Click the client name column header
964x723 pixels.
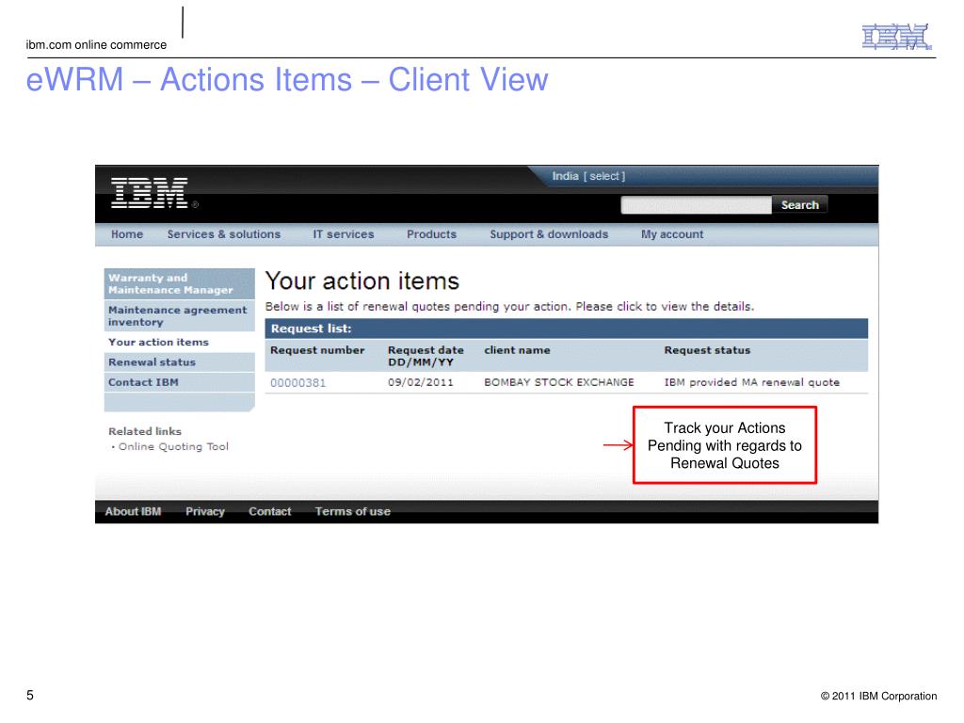[x=517, y=350]
